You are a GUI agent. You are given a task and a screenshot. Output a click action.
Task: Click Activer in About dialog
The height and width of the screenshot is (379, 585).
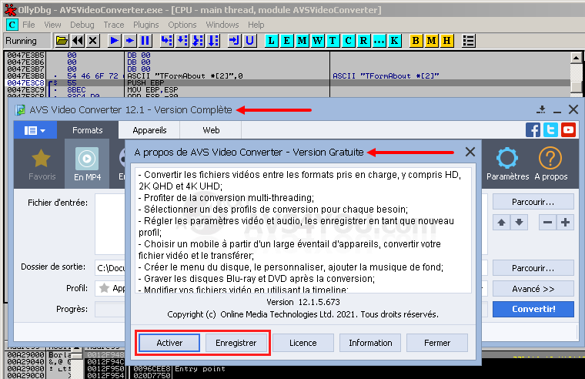[169, 343]
